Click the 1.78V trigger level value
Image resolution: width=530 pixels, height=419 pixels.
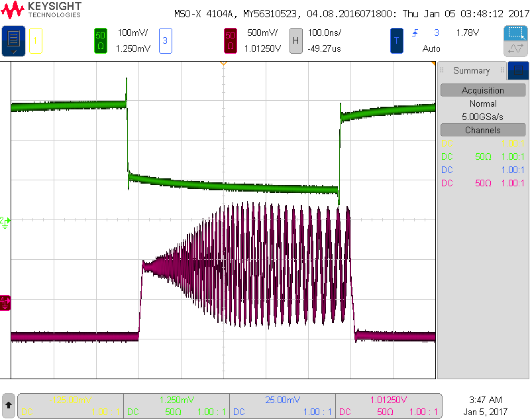(x=468, y=32)
